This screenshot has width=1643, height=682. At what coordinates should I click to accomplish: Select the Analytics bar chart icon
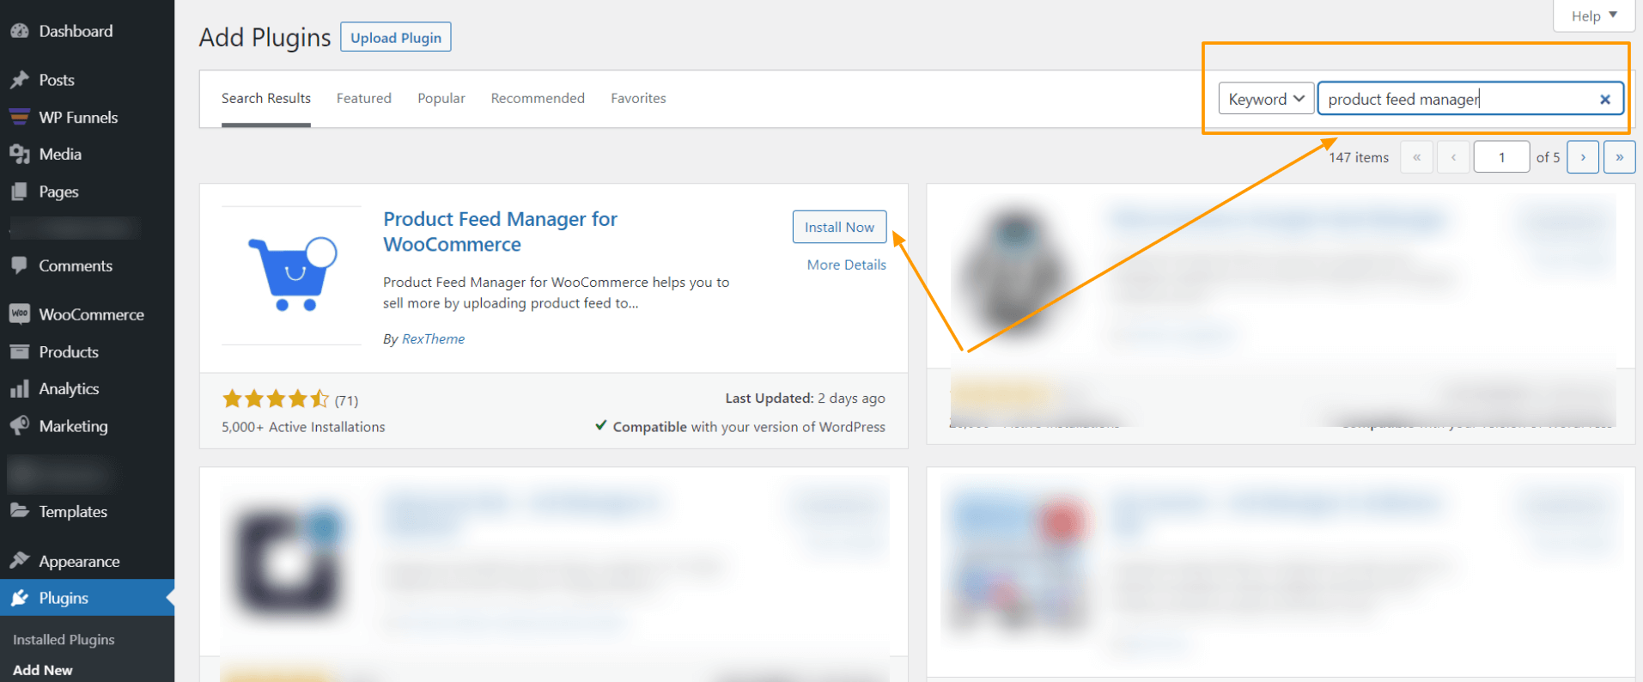pyautogui.click(x=19, y=388)
